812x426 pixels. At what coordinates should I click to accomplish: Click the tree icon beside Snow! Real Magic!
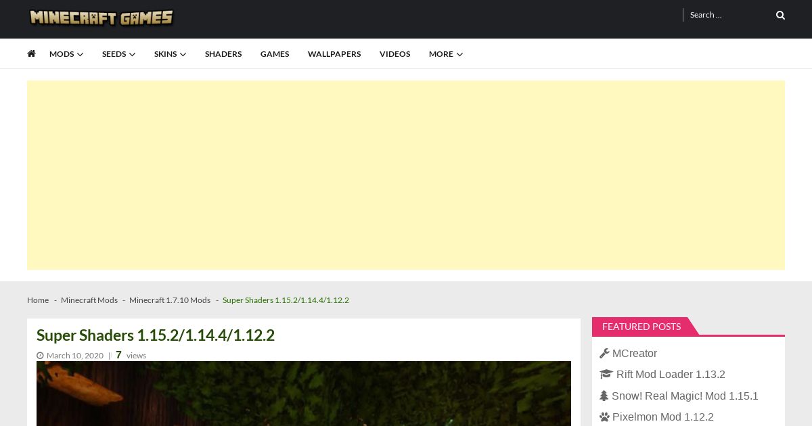pos(604,396)
